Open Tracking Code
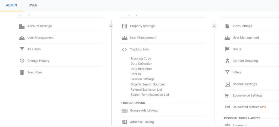279x127 pixels. (141, 58)
